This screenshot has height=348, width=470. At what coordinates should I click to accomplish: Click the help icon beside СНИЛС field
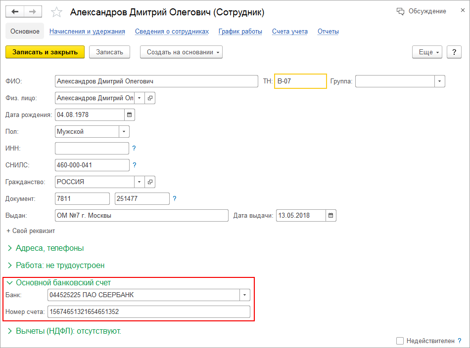coord(134,165)
